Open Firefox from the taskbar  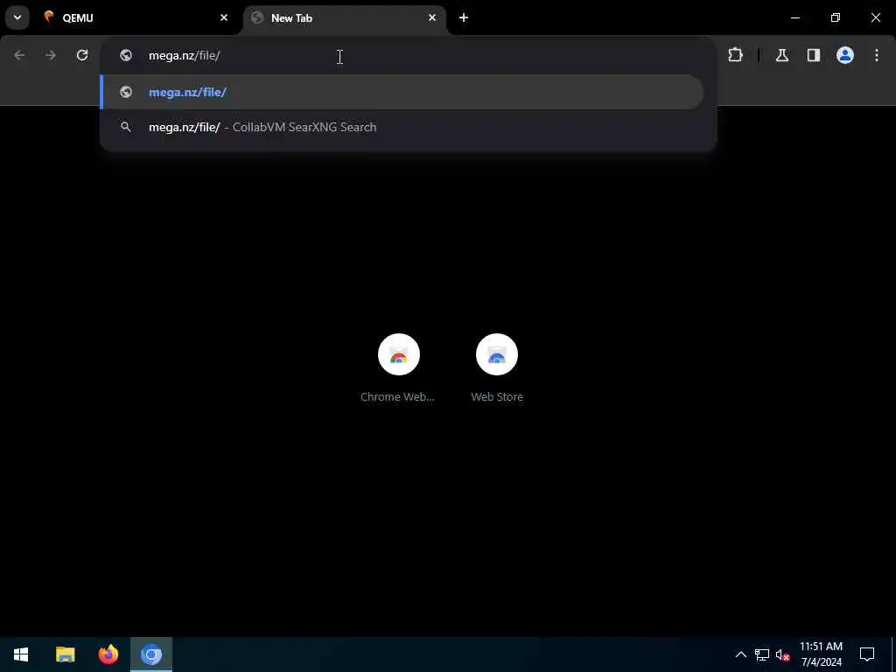tap(108, 654)
